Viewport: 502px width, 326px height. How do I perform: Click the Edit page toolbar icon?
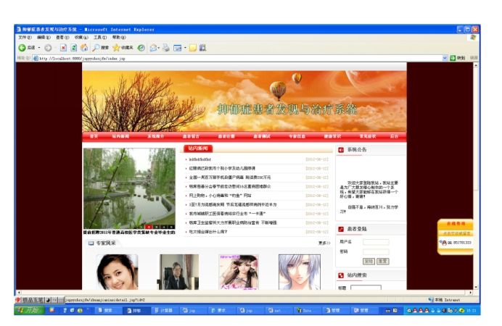coord(177,48)
